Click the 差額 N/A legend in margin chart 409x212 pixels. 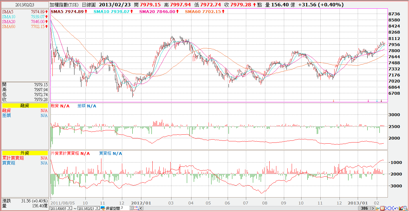(87, 106)
